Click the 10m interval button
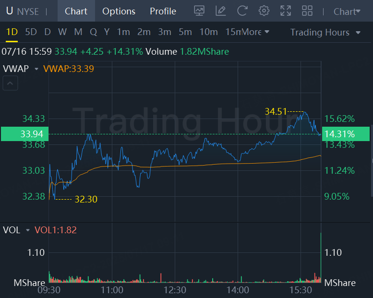This screenshot has height=298, width=373. [x=208, y=32]
